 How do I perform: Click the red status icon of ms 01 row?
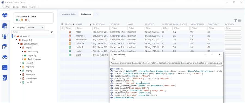click(70, 32)
